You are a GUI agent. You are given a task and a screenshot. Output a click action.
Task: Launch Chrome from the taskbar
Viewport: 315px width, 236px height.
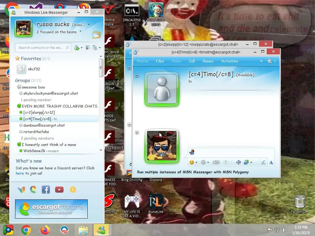26,230
